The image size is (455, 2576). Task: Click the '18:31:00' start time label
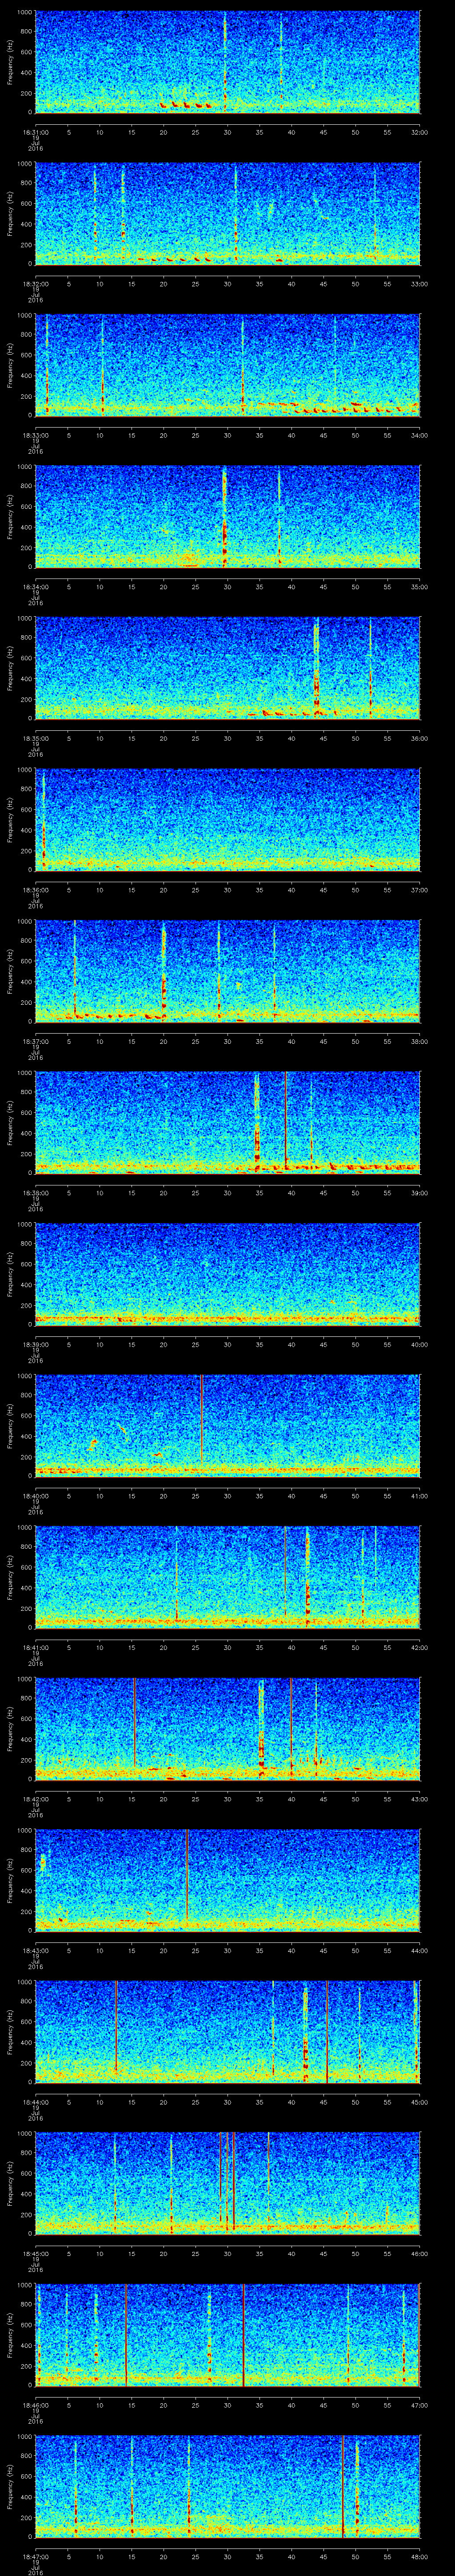[35, 132]
